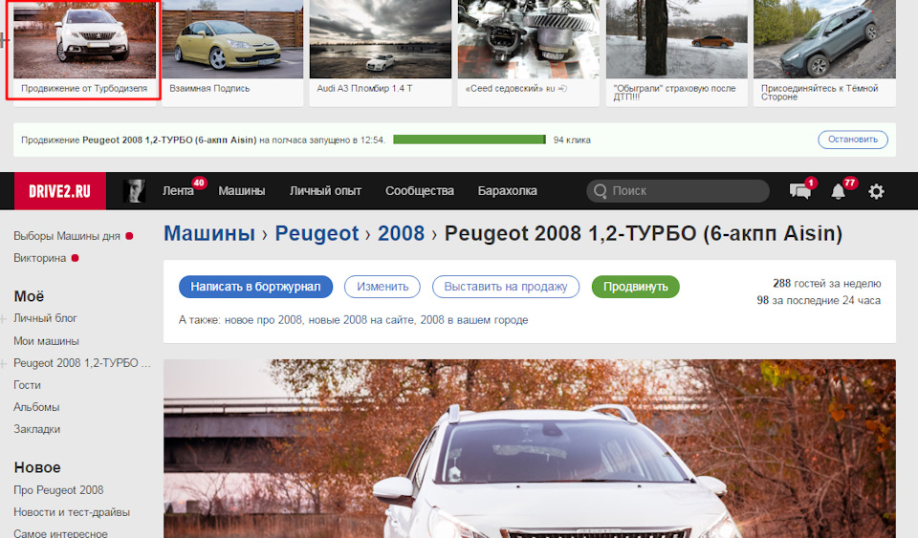Click the 94 клика counter text
The image size is (918, 538).
pyautogui.click(x=572, y=140)
